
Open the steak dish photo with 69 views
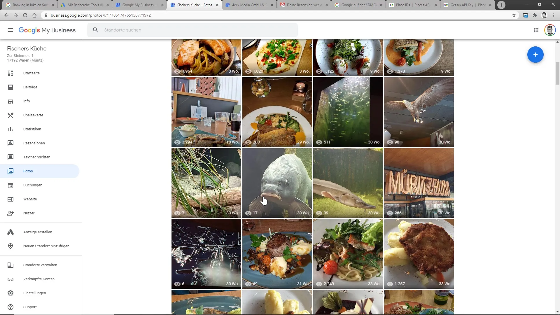[x=277, y=254]
